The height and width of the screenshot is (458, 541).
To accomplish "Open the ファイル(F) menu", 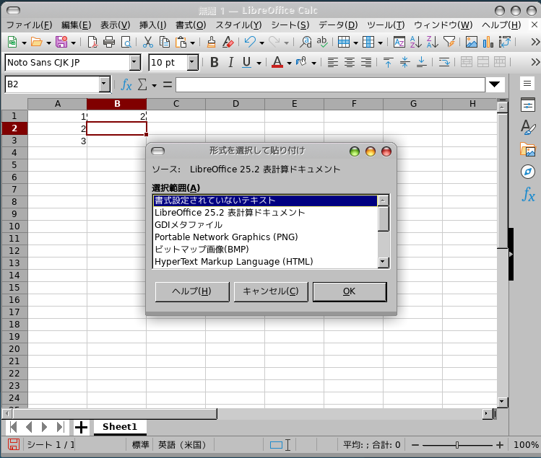I will coord(30,25).
